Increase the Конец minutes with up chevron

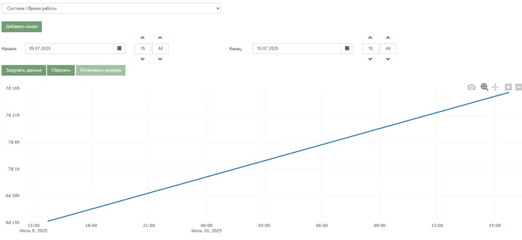tap(388, 38)
